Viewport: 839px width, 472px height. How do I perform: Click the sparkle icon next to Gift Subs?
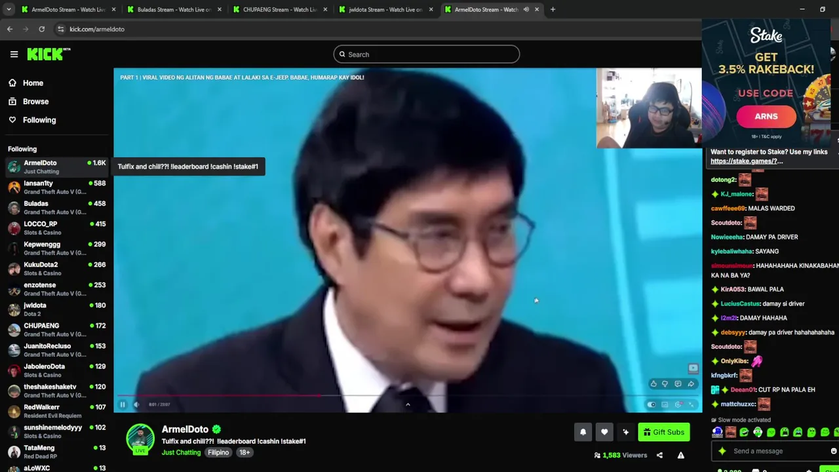[x=625, y=432]
